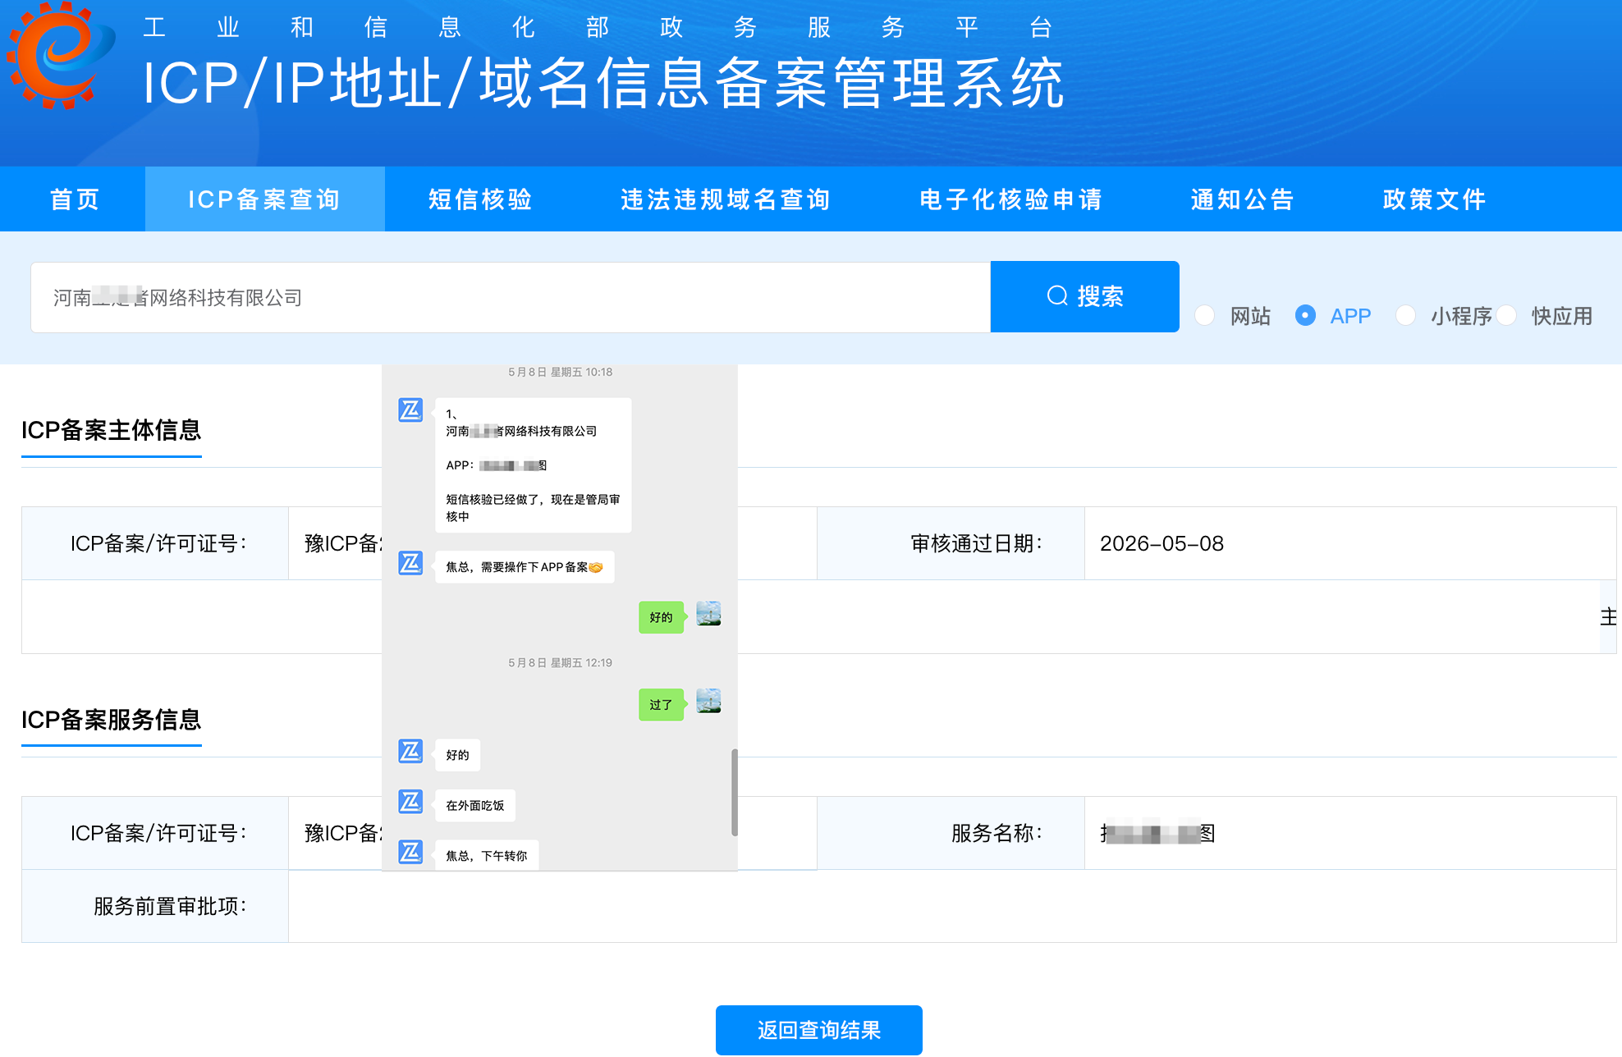Click the first green 好的 chat bubble
Screen dimensions: 1622x1057
click(x=661, y=617)
